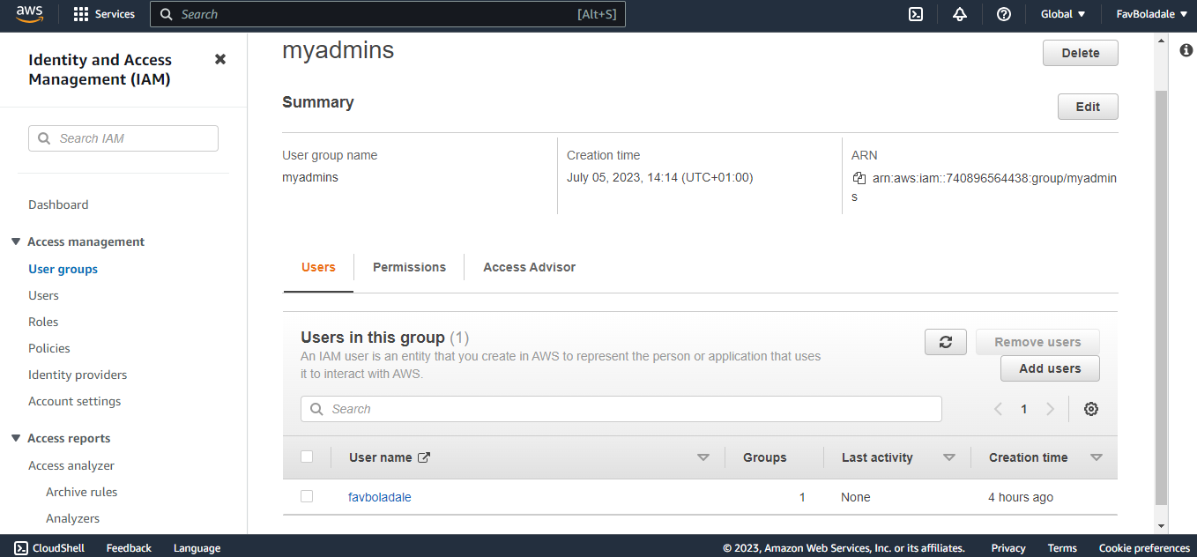Go to previous page arrow
Viewport: 1197px width, 557px height.
(x=998, y=409)
